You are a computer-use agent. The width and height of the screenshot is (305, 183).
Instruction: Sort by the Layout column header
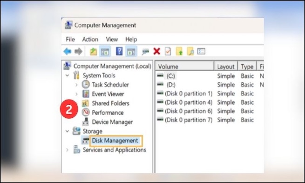point(226,66)
